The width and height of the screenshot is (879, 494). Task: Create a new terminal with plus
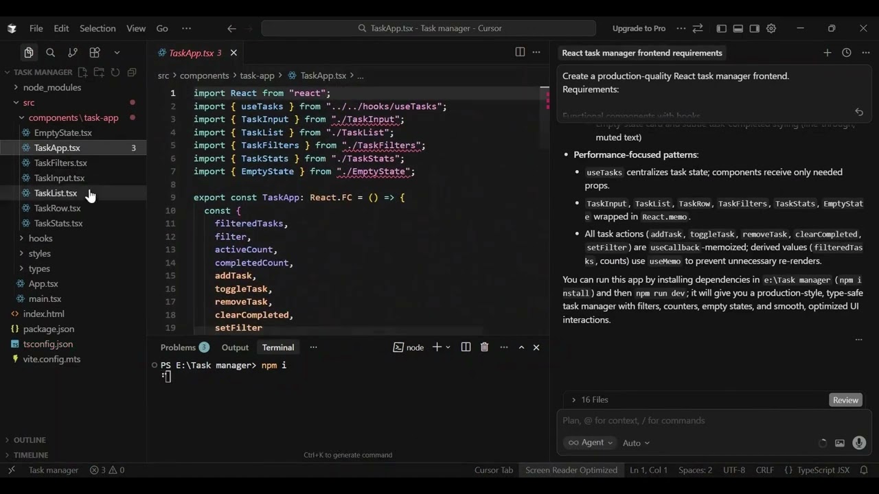click(x=437, y=347)
